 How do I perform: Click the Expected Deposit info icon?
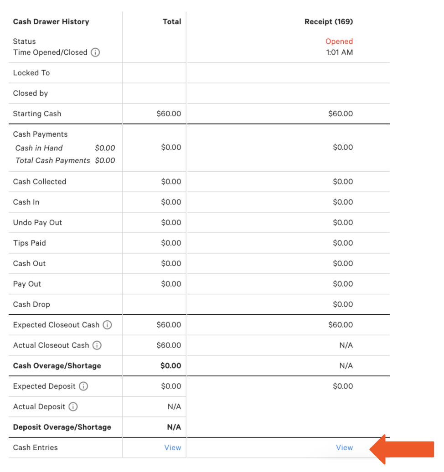83,386
